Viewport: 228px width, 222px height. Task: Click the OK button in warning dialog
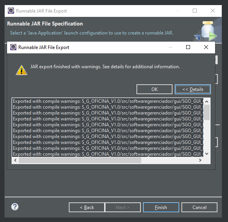154,89
